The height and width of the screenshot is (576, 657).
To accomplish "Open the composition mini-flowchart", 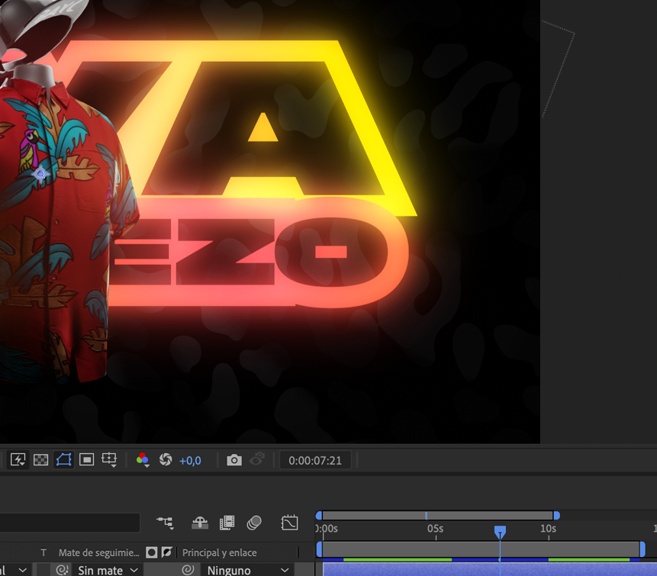I will (166, 523).
